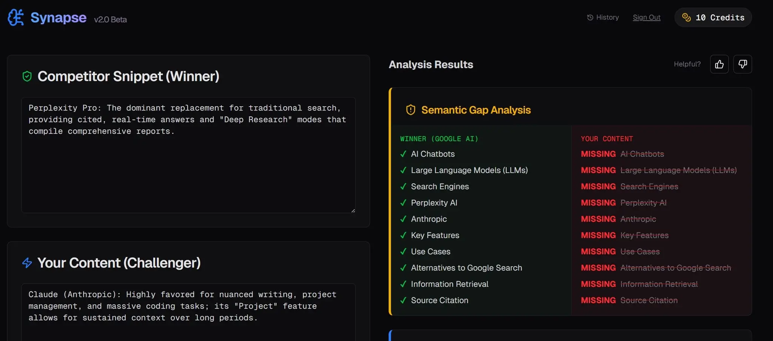This screenshot has width=773, height=341.
Task: Click the 'YOUR CONTENT' column header
Action: point(607,139)
